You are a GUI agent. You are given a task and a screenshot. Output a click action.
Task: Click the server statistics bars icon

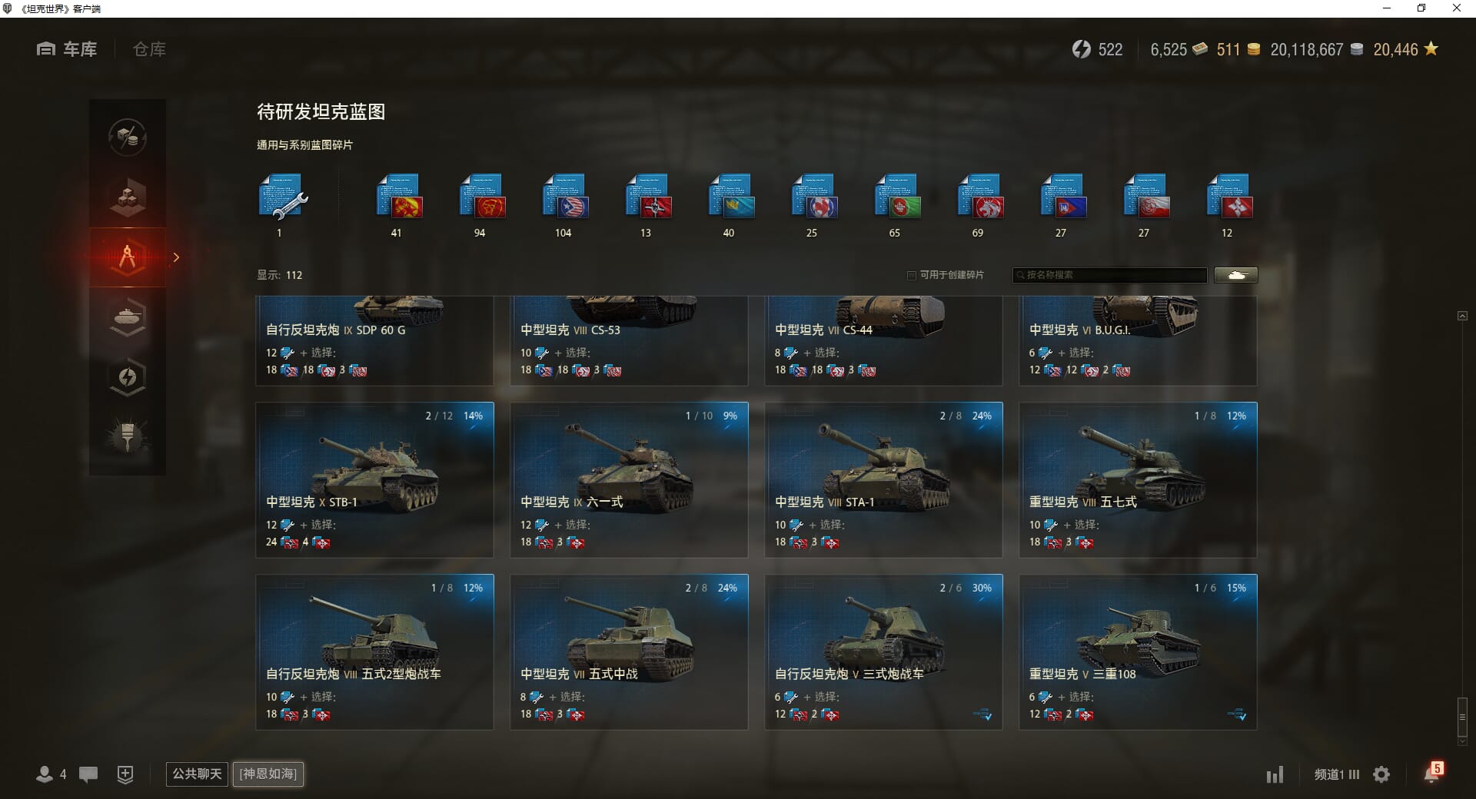[x=1275, y=774]
